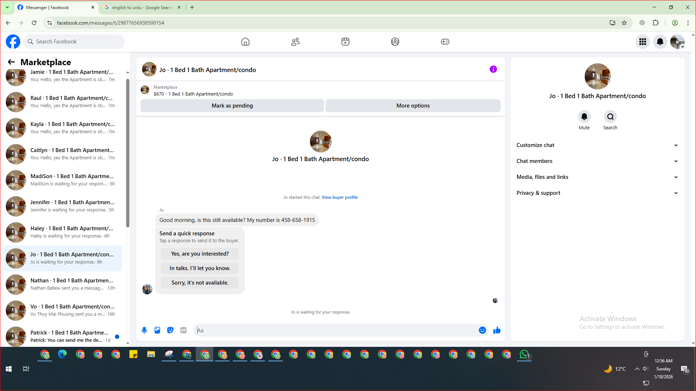
Task: Mute this conversation
Action: tap(584, 117)
